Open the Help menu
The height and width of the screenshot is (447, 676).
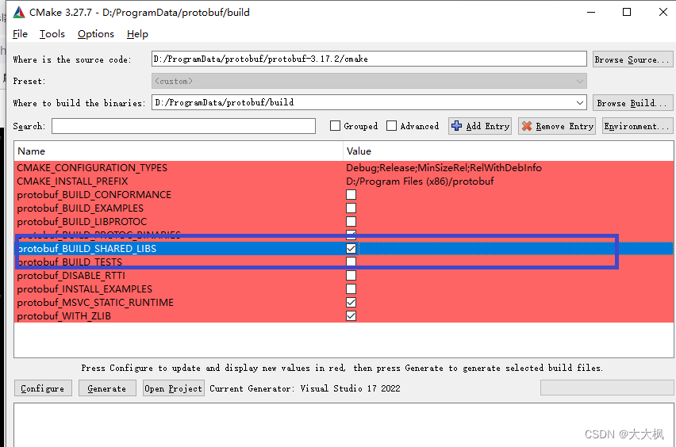tap(137, 34)
